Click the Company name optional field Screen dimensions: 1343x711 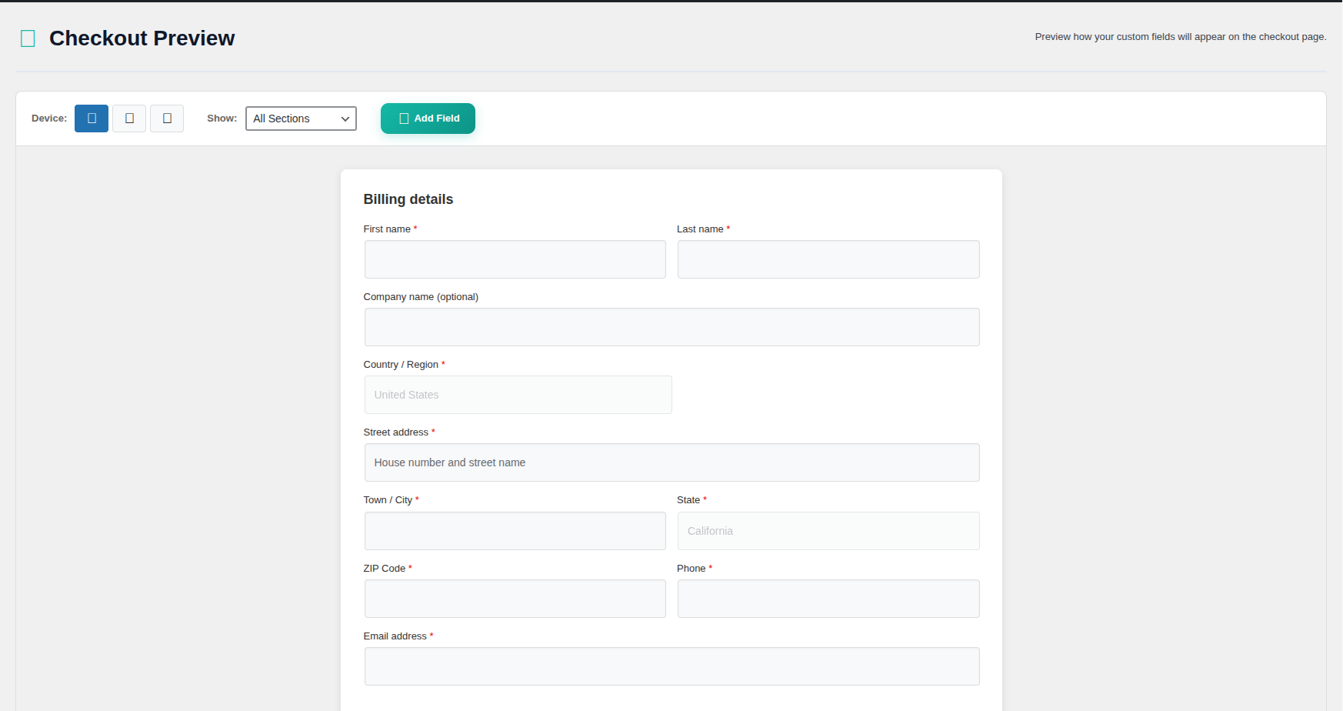click(671, 327)
